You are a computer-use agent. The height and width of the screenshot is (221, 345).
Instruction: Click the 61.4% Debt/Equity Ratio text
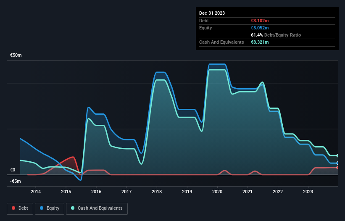276,35
